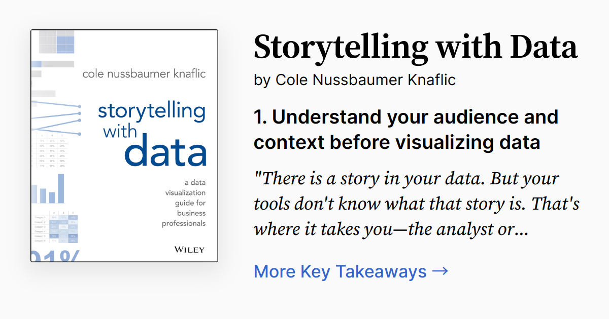Click cover author name cole nussbaumer knaflic

144,74
